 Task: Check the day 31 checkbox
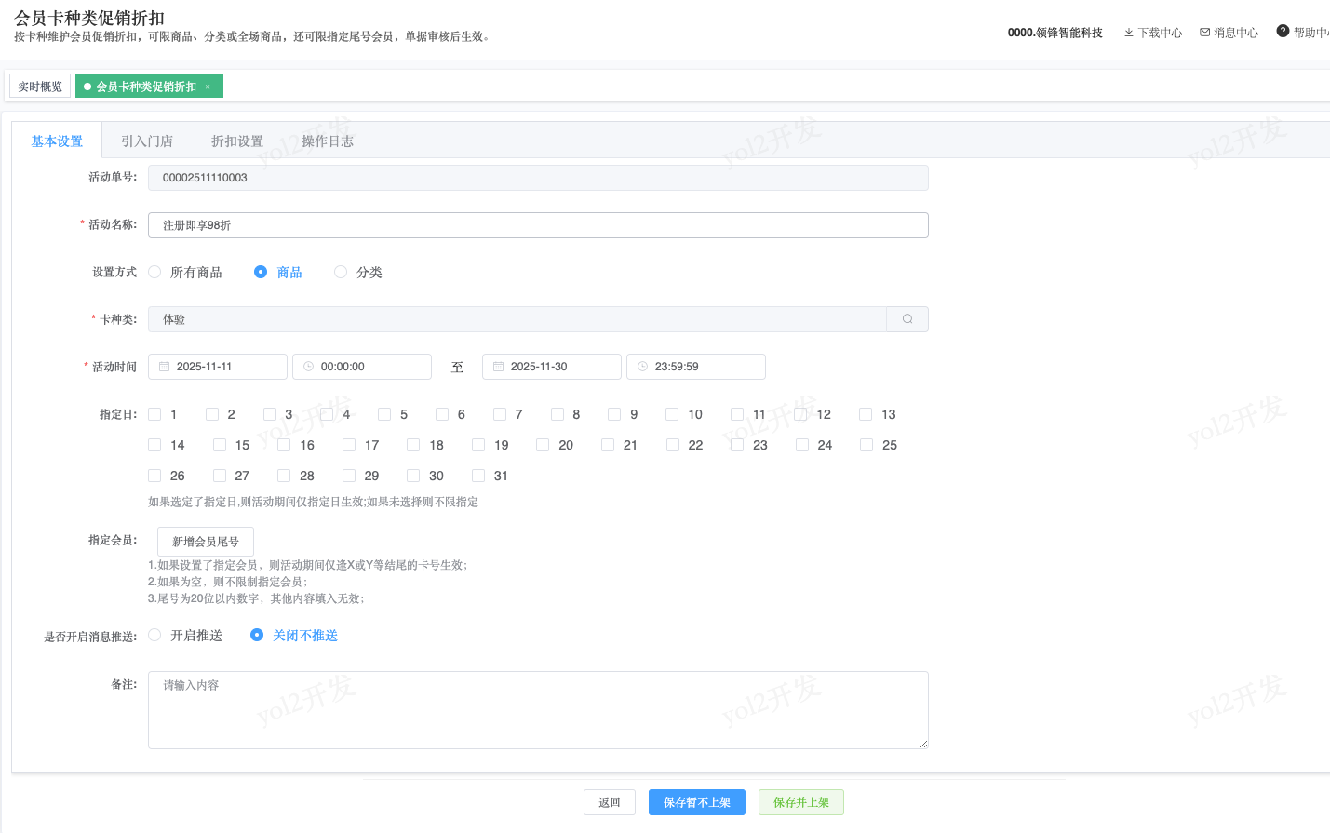tap(478, 476)
